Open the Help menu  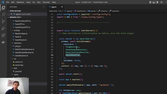[x=54, y=2]
